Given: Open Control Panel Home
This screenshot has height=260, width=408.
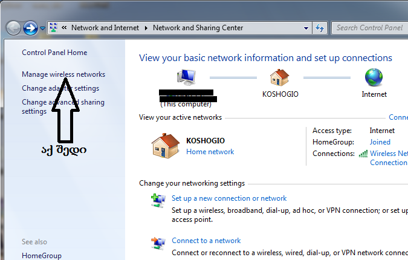Looking at the screenshot, I should (x=54, y=53).
